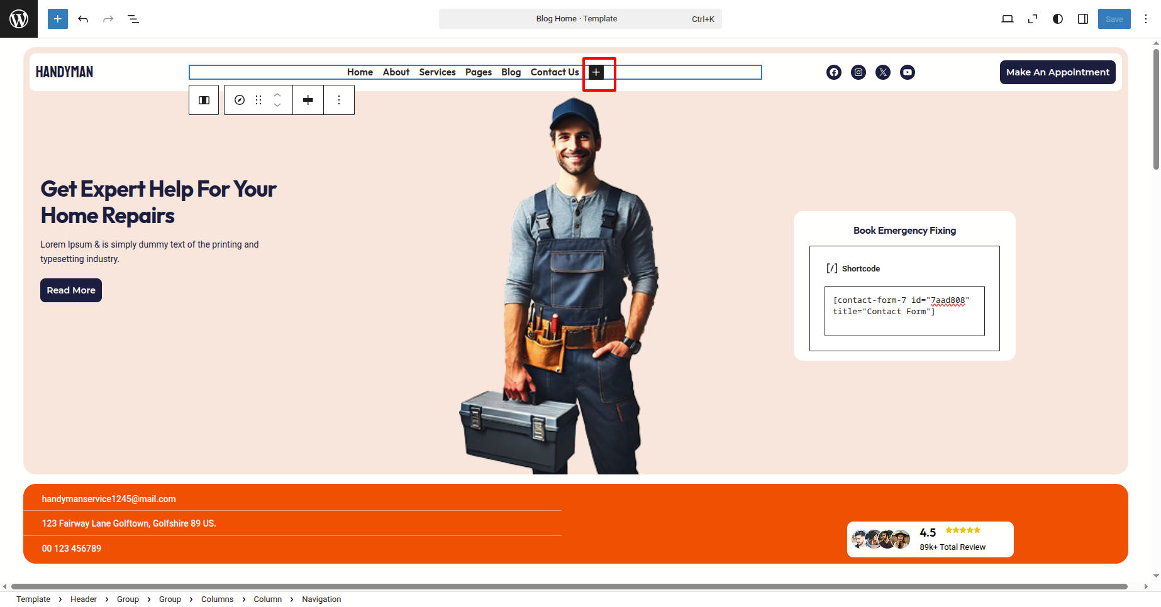
Task: Select Header in the breadcrumb trail
Action: pyautogui.click(x=83, y=599)
